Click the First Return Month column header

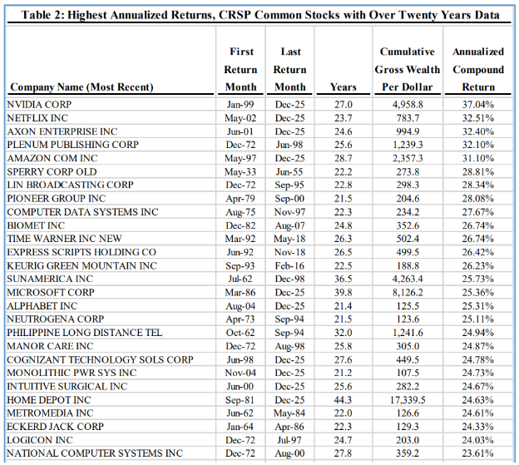pyautogui.click(x=241, y=69)
